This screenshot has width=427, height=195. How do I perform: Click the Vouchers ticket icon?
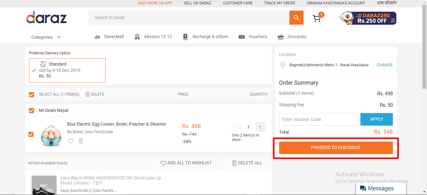pyautogui.click(x=242, y=37)
